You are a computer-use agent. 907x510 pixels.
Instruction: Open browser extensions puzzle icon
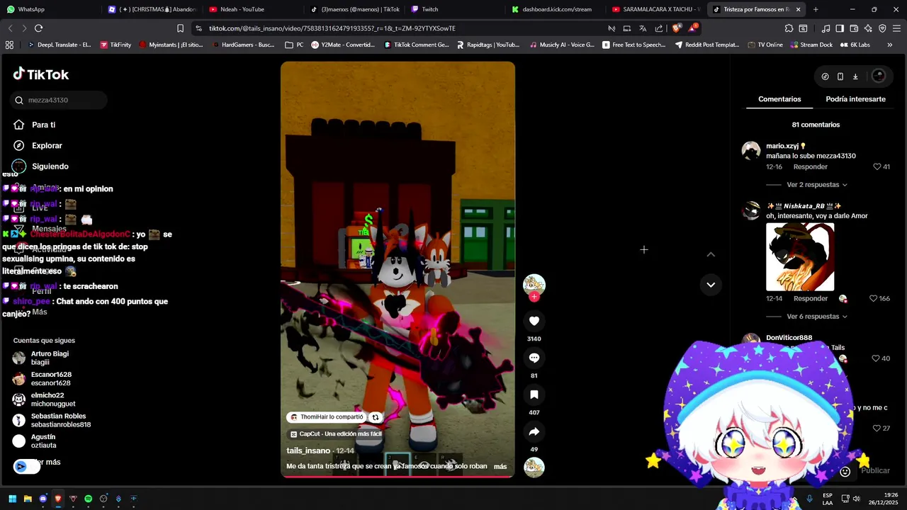tap(789, 28)
